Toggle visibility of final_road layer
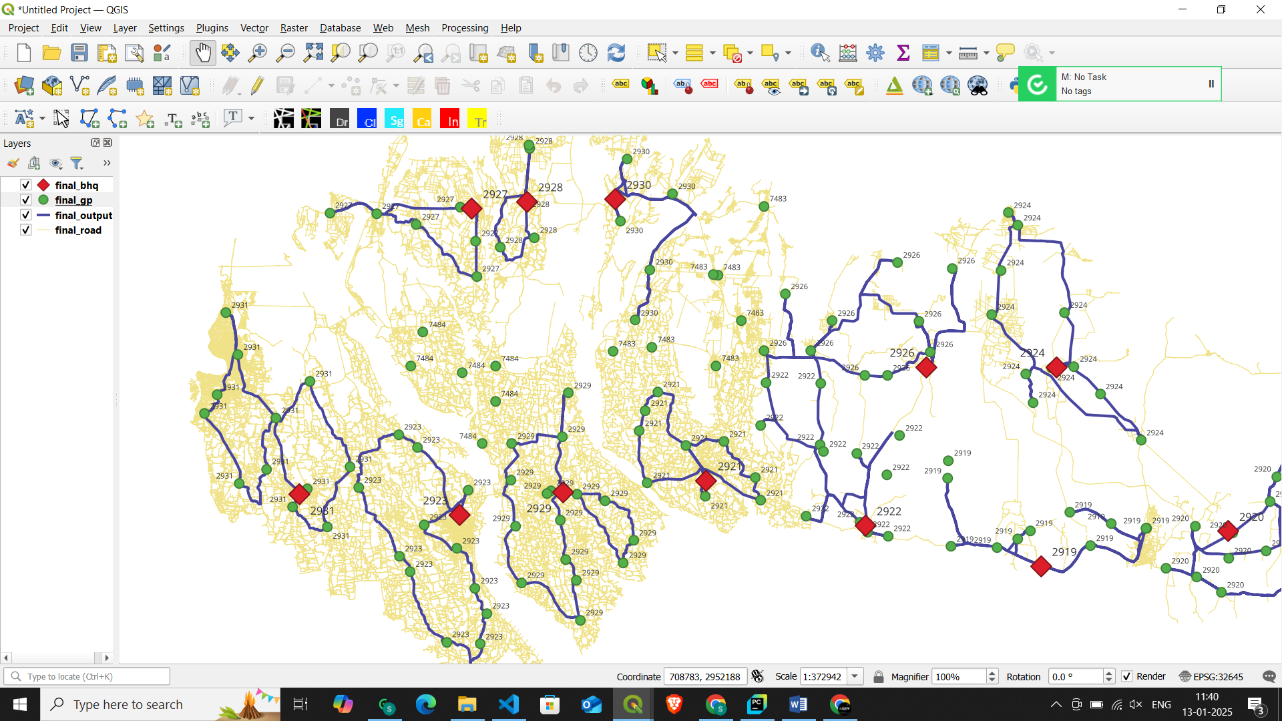This screenshot has width=1282, height=721. 25,230
